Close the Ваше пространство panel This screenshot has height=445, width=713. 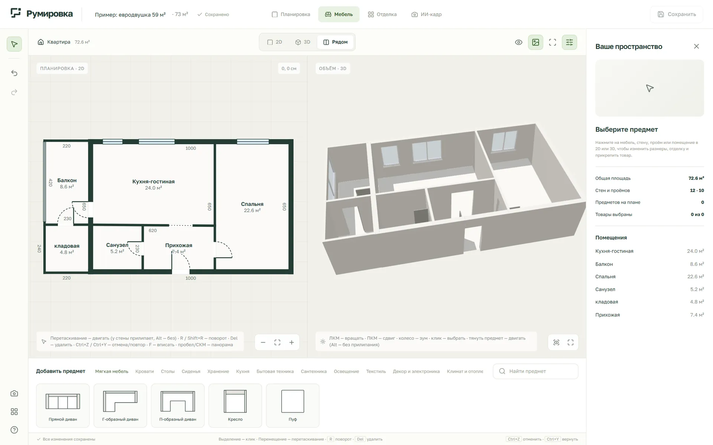[x=696, y=46]
